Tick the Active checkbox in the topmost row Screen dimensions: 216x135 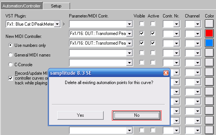click(153, 24)
